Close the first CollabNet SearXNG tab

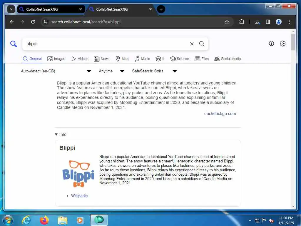click(81, 9)
